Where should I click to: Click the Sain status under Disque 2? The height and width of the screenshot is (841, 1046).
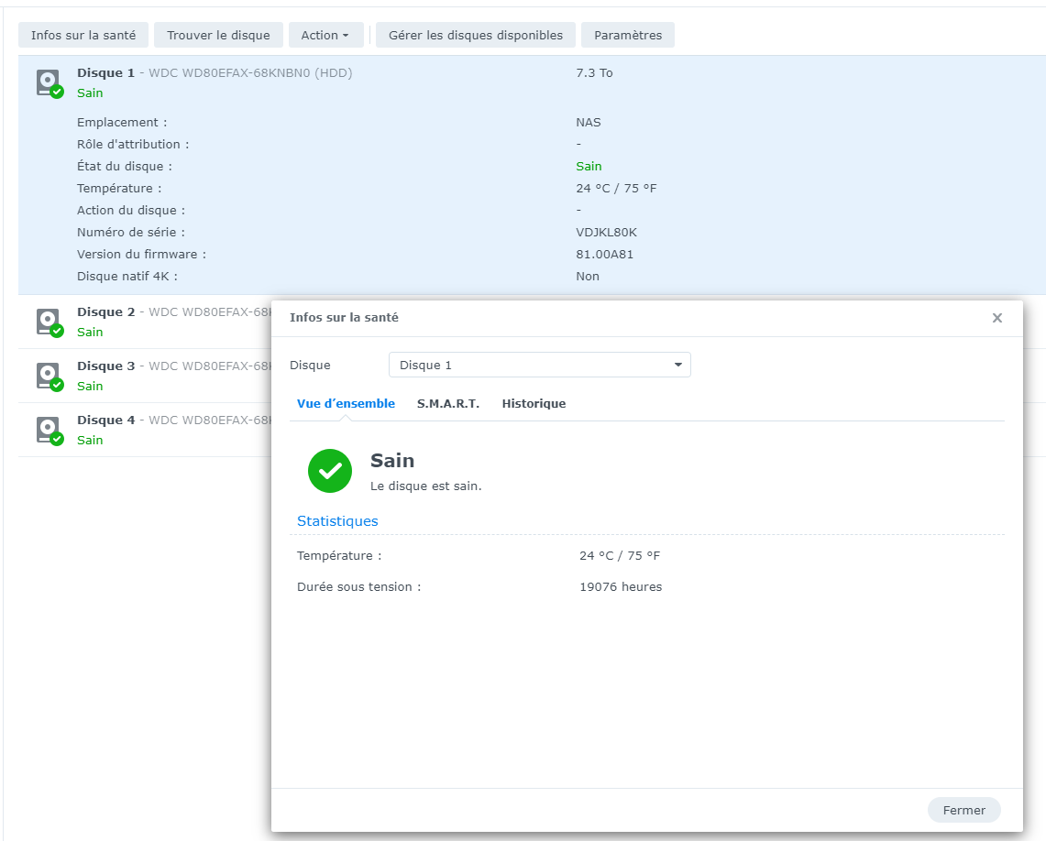90,332
